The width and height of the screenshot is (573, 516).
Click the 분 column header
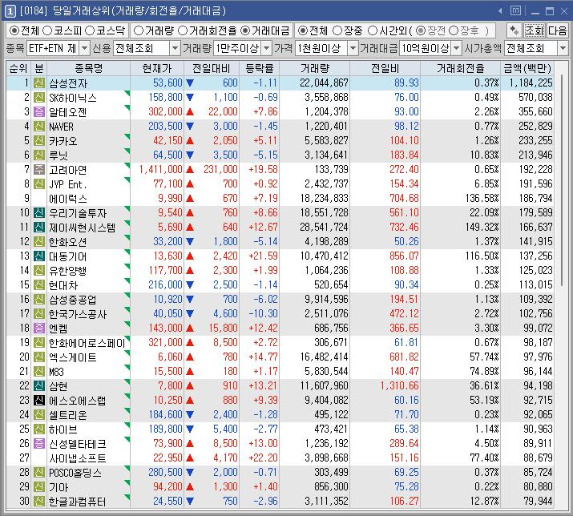(38, 68)
